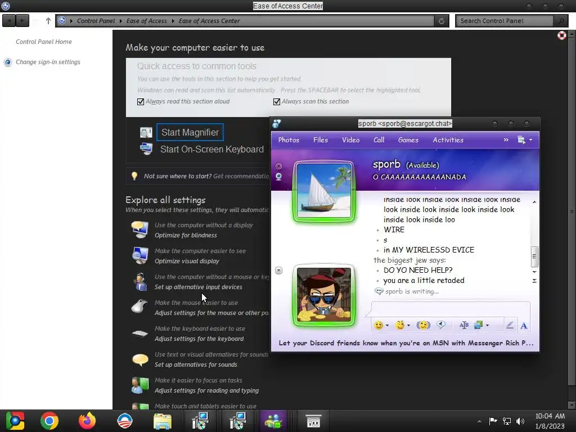Show hidden icons arrow in the system tray
576x432 pixels.
[479, 421]
